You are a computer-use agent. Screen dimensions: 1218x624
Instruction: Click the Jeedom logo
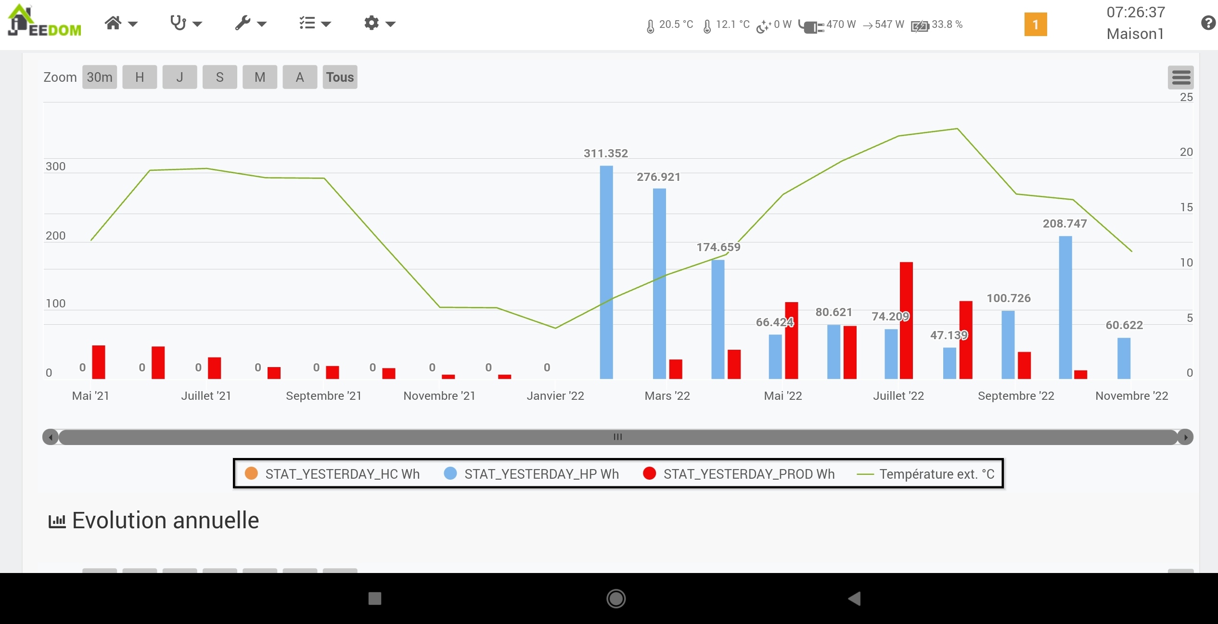click(x=45, y=21)
